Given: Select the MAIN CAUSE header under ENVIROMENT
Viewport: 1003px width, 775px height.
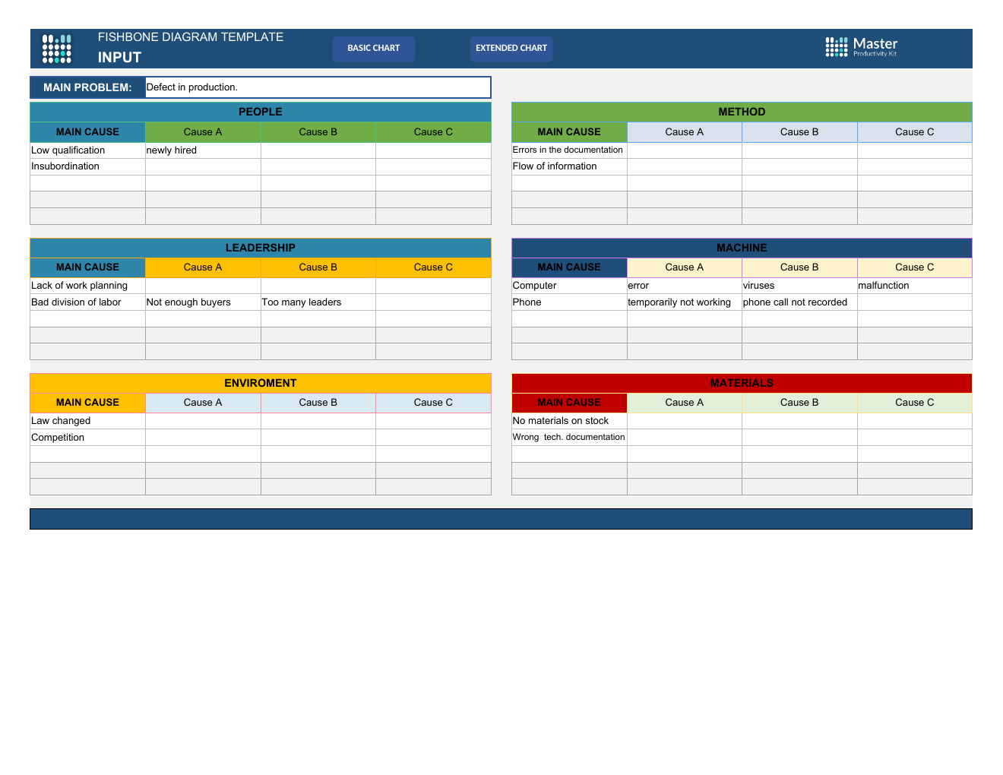Looking at the screenshot, I should 87,403.
